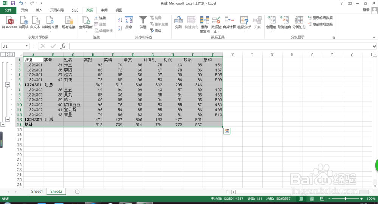The height and width of the screenshot is (204, 378).
Task: Open Outline (分级显示) dialog launcher
Action: [x=334, y=37]
